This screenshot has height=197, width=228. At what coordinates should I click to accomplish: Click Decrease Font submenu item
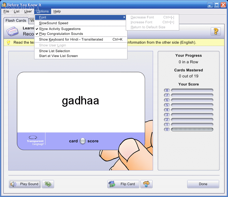tap(152, 17)
